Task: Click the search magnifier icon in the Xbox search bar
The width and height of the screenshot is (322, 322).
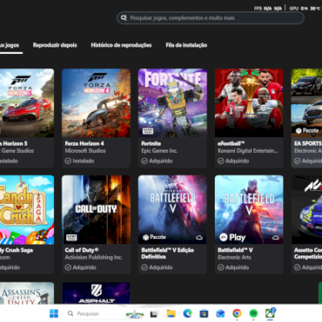Action: click(x=124, y=18)
